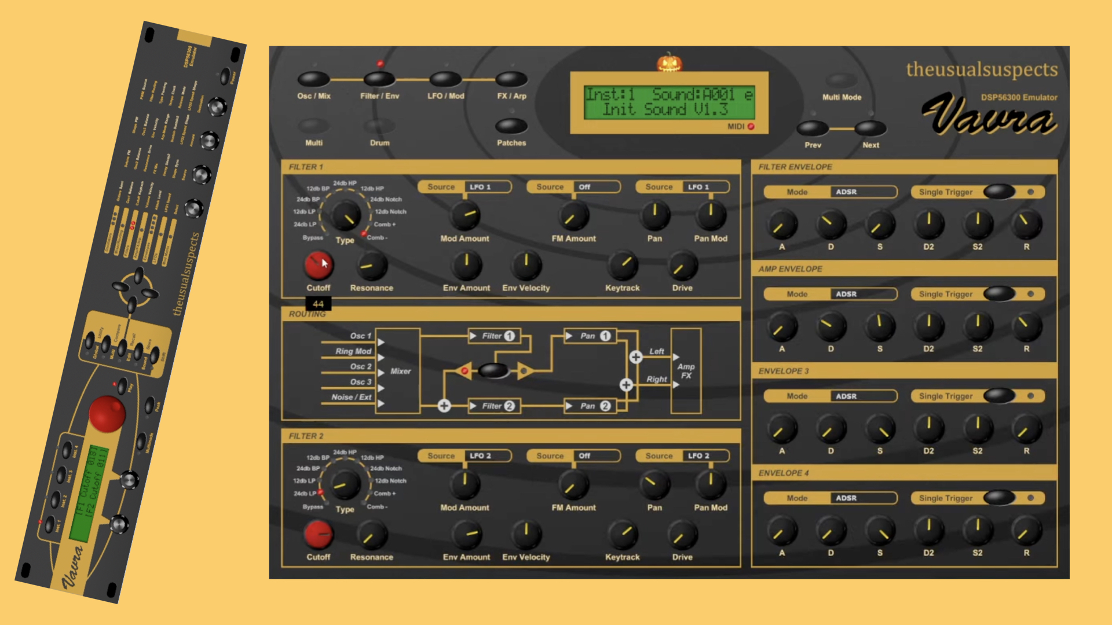Click the green LCD patch name display
The image size is (1112, 625).
(x=669, y=102)
